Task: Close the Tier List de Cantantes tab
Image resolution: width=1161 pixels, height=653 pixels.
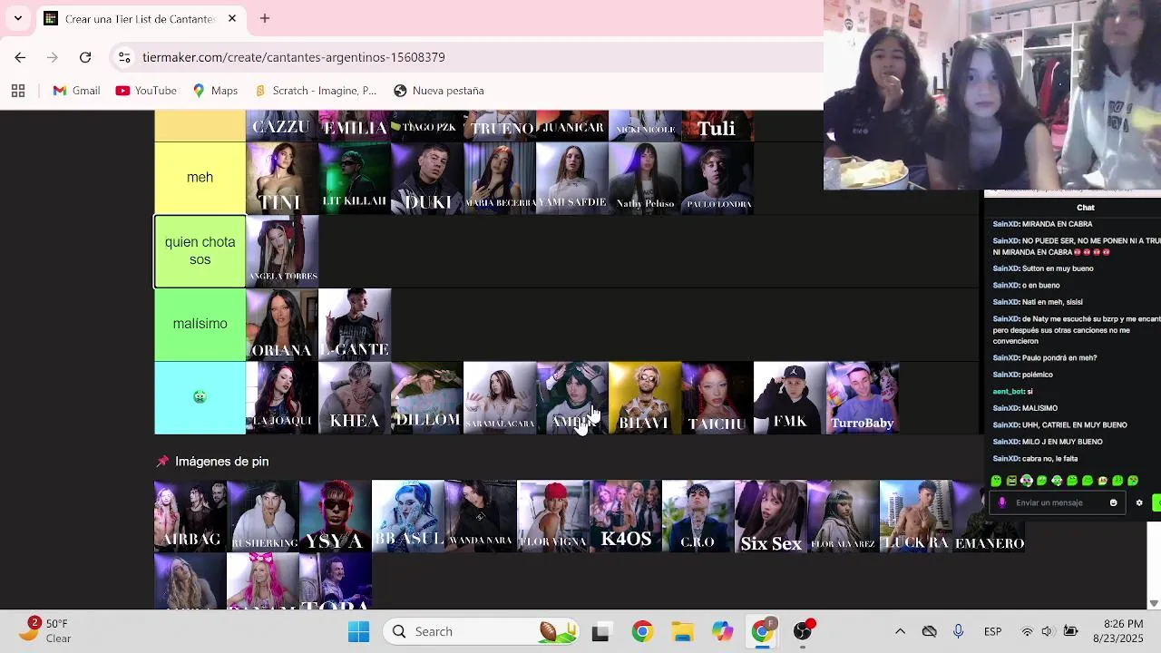Action: (232, 18)
